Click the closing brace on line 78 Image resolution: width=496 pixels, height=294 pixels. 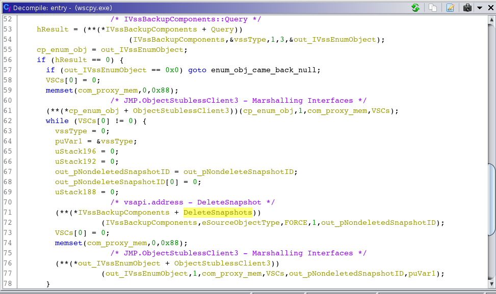[48, 284]
